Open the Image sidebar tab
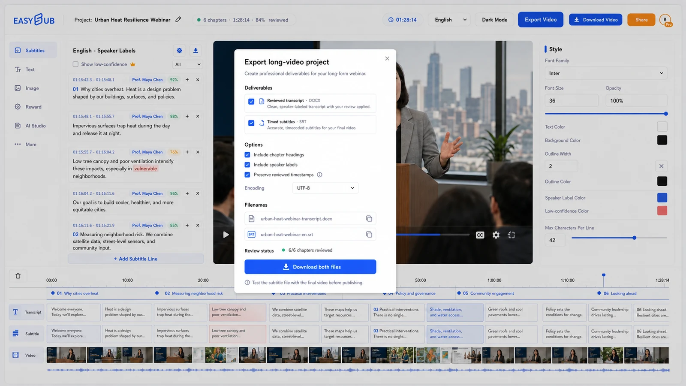This screenshot has width=686, height=386. (x=27, y=88)
